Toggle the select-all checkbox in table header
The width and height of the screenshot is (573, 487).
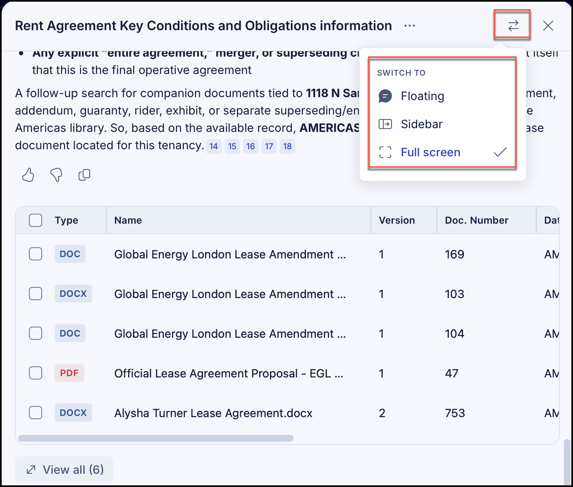tap(36, 220)
